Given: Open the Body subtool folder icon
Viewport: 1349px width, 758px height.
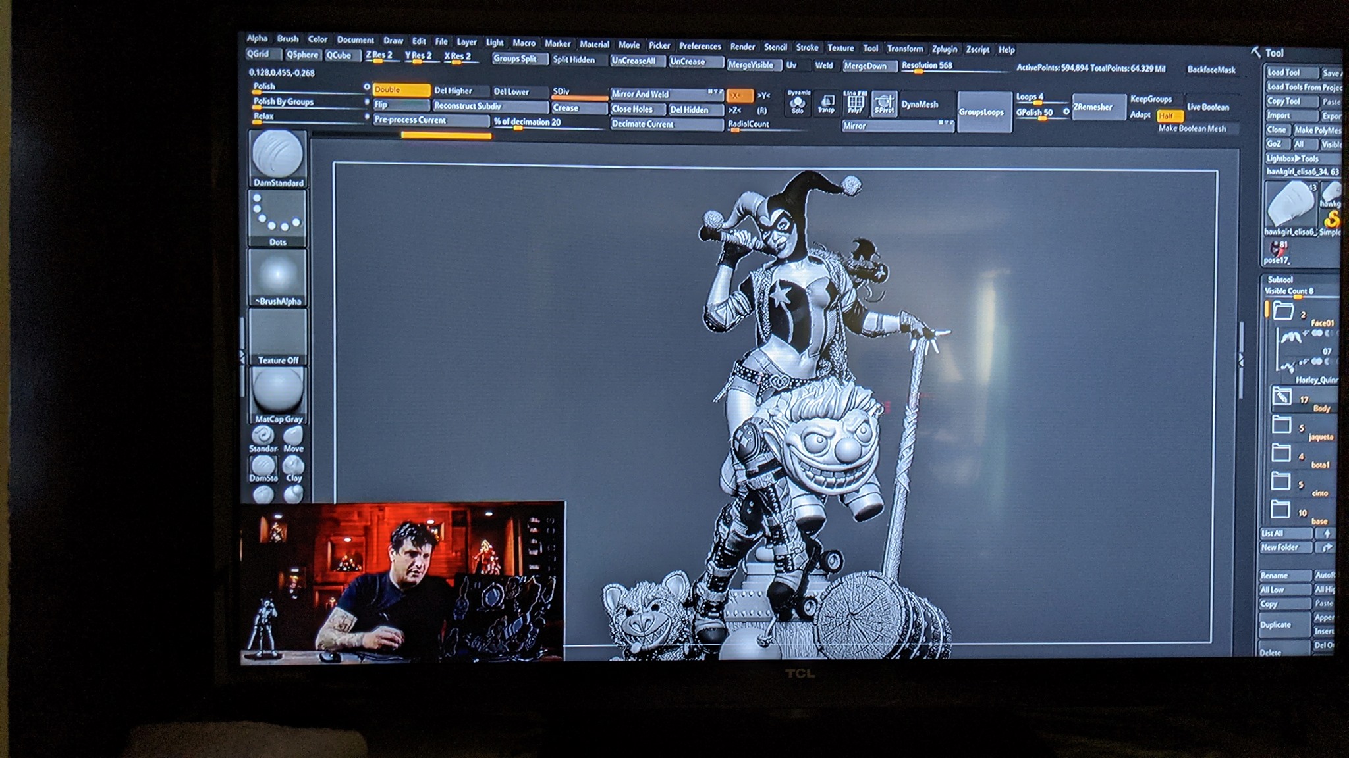Looking at the screenshot, I should click(1281, 397).
